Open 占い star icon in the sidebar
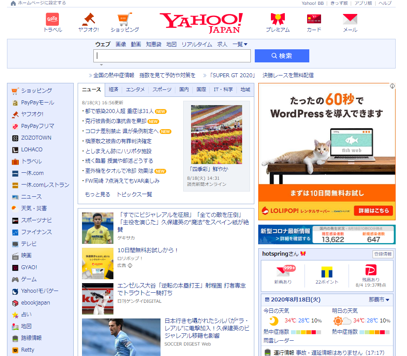Screen dimensions: 407x356 coord(15,315)
